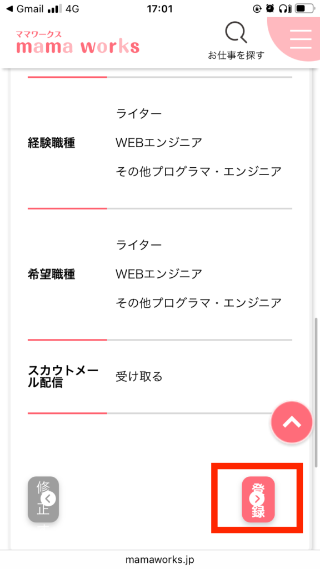The width and height of the screenshot is (320, 569).
Task: Tap the お仕事を探す label
Action: click(236, 55)
